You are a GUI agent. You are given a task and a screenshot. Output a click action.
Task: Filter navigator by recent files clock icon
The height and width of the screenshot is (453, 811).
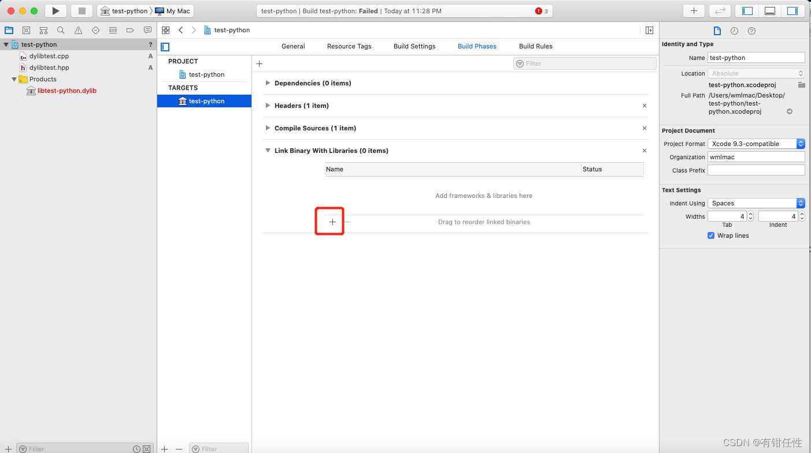[x=136, y=449]
